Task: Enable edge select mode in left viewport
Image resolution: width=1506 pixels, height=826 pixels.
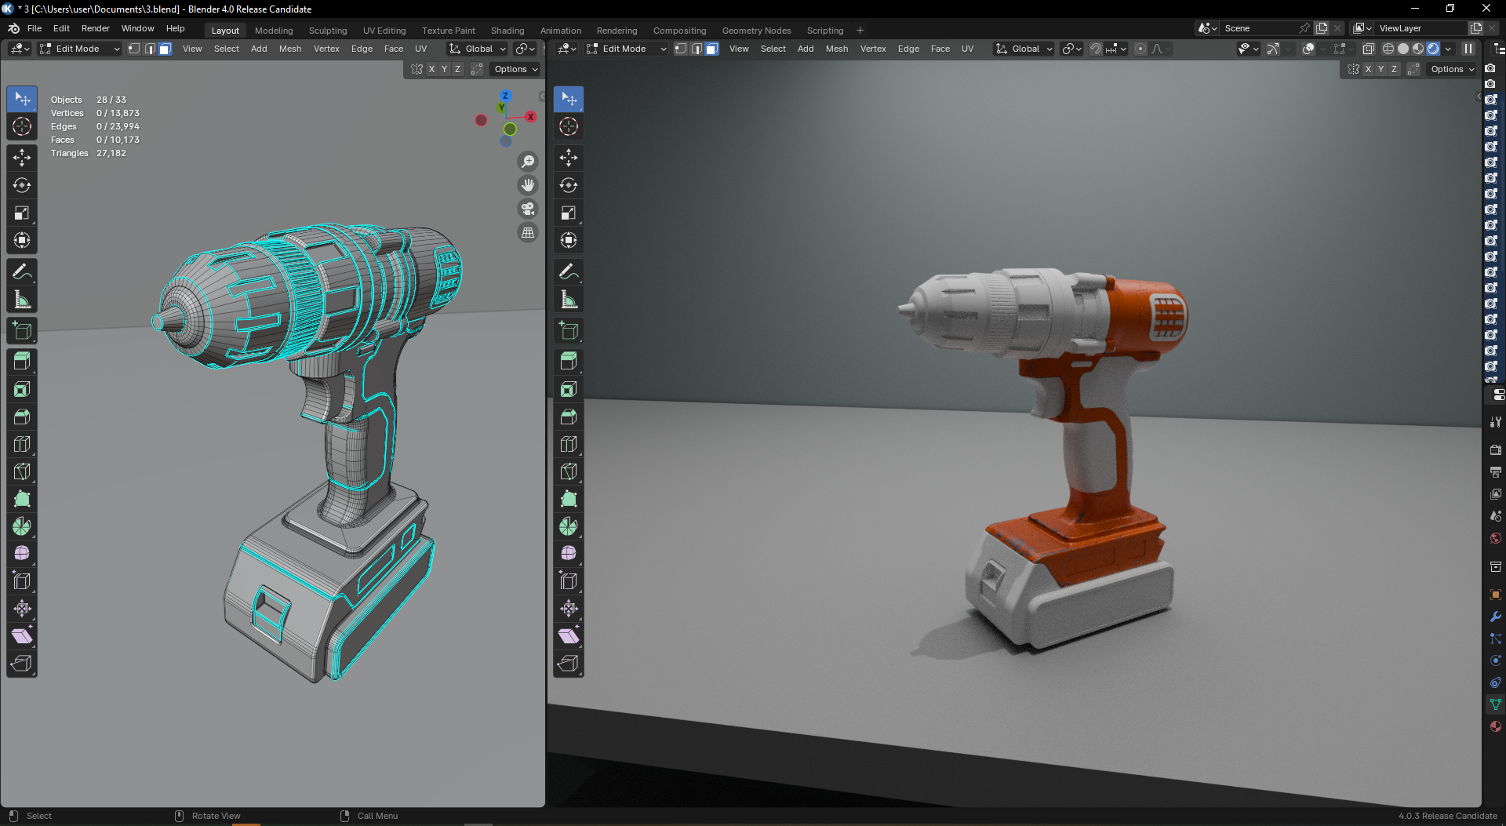Action: tap(150, 49)
